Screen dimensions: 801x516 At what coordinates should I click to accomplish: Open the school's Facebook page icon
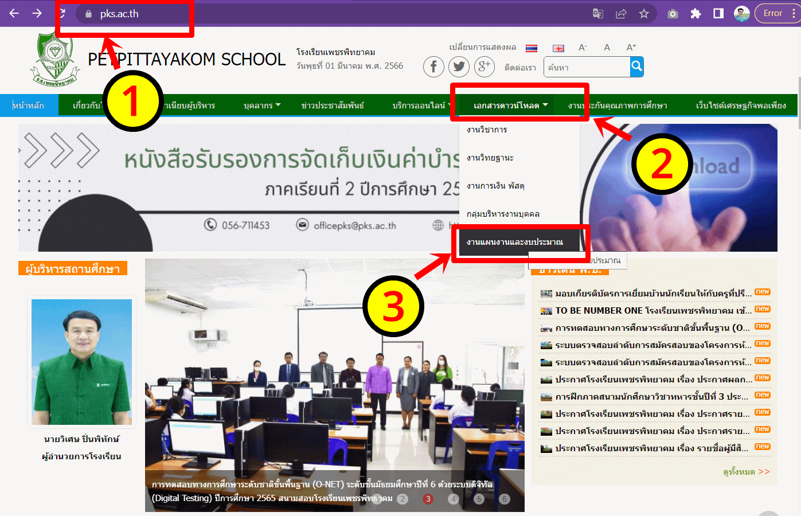[433, 67]
